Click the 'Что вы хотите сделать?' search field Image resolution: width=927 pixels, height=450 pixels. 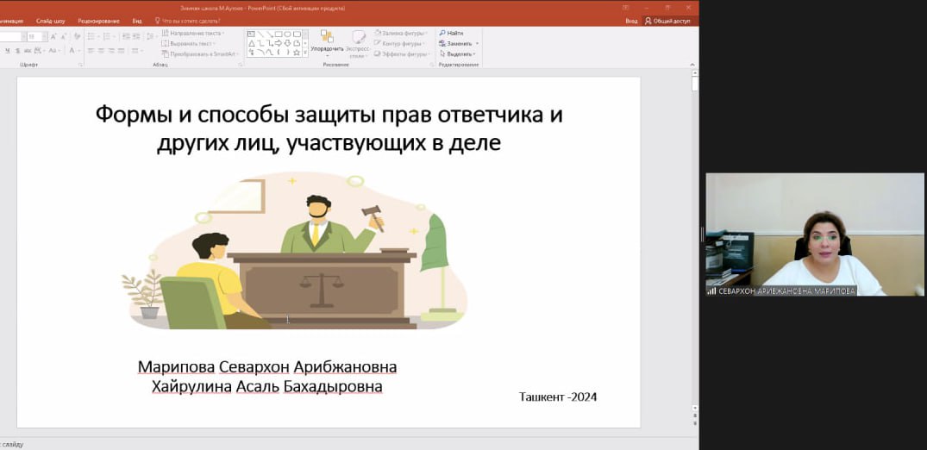click(191, 20)
